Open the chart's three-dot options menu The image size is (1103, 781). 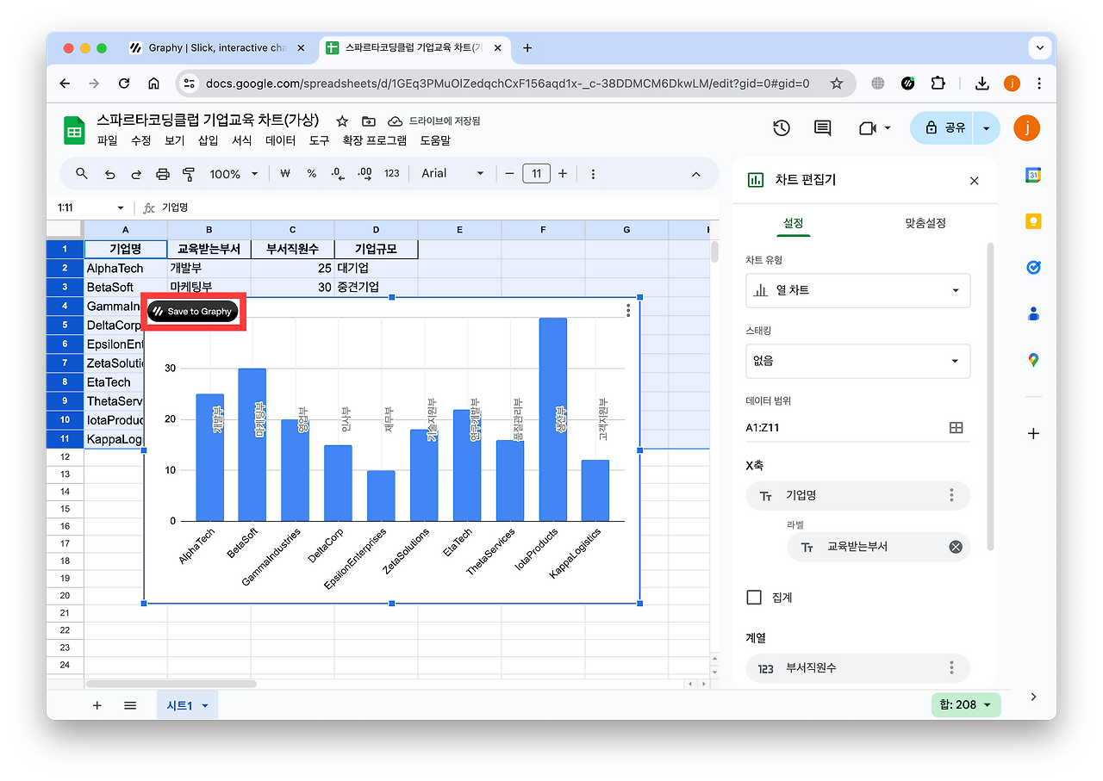point(628,310)
